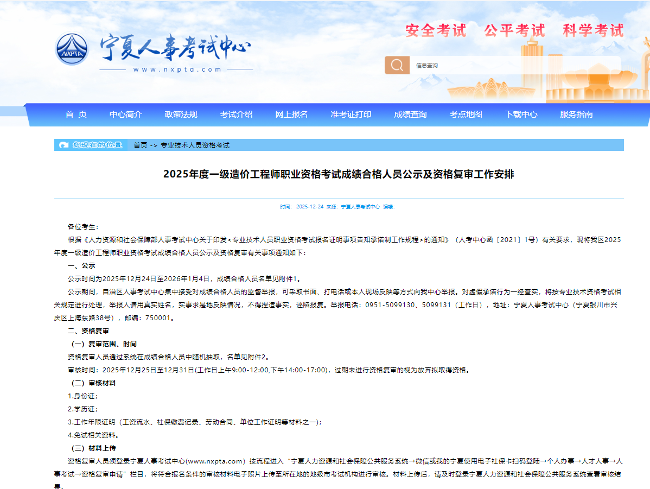The width and height of the screenshot is (650, 489).
Task: Open the 考点地图 navigation menu item
Action: tap(465, 115)
